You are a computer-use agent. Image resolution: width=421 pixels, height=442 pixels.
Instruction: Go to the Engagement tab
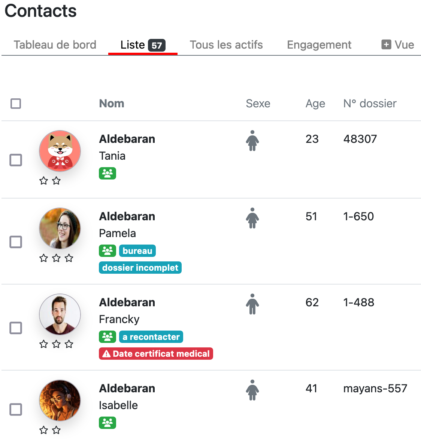(x=319, y=45)
